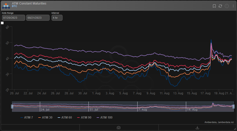Click the ATM Constant Maturities title
This screenshot has height=131, width=237.
click(29, 3)
